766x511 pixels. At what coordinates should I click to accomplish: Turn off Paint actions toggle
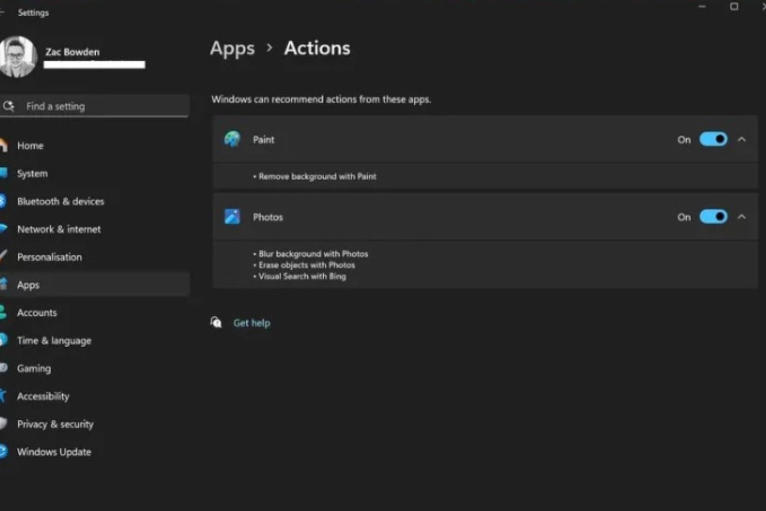click(713, 139)
